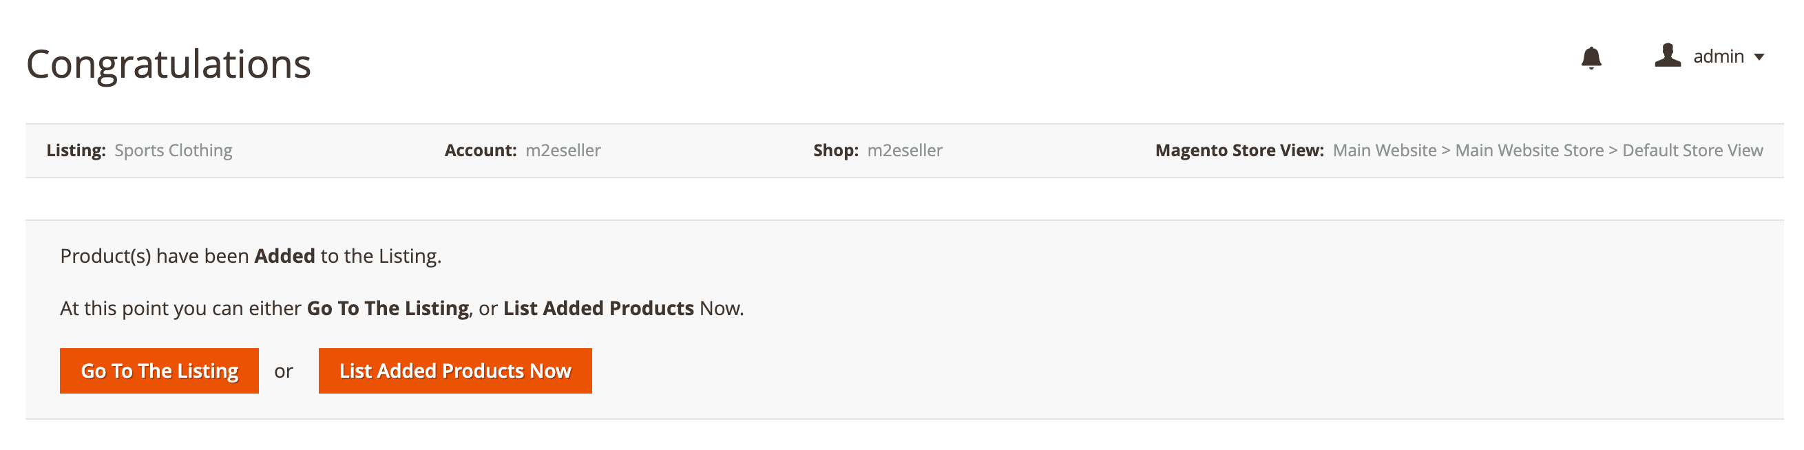The image size is (1804, 450).
Task: Click the bold Added word in message
Action: [284, 256]
